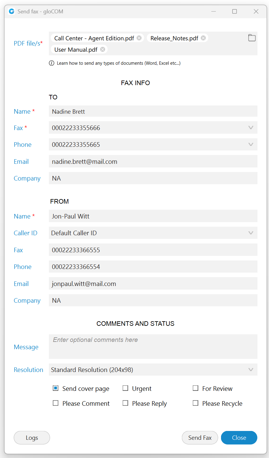Click the gloCOM logo in title bar
The height and width of the screenshot is (458, 269).
(x=12, y=12)
